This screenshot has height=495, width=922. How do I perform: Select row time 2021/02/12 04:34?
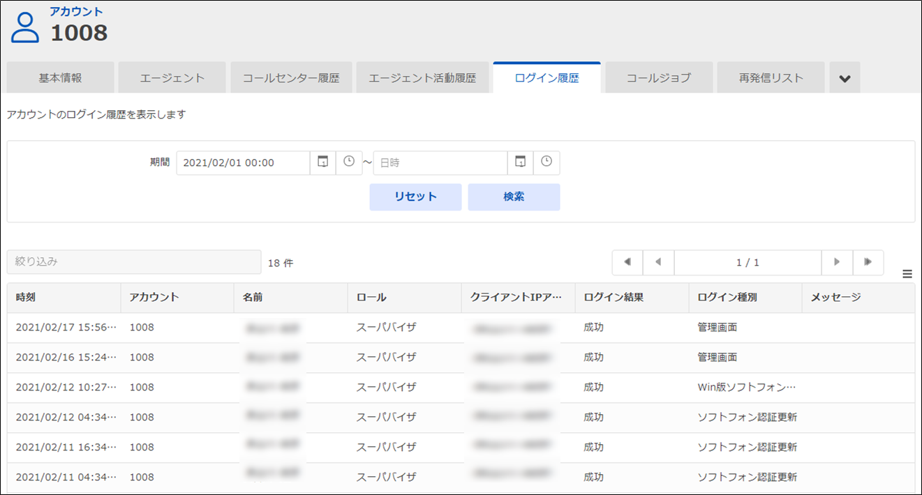(x=66, y=417)
